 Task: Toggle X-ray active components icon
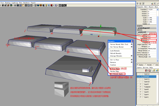63,5
